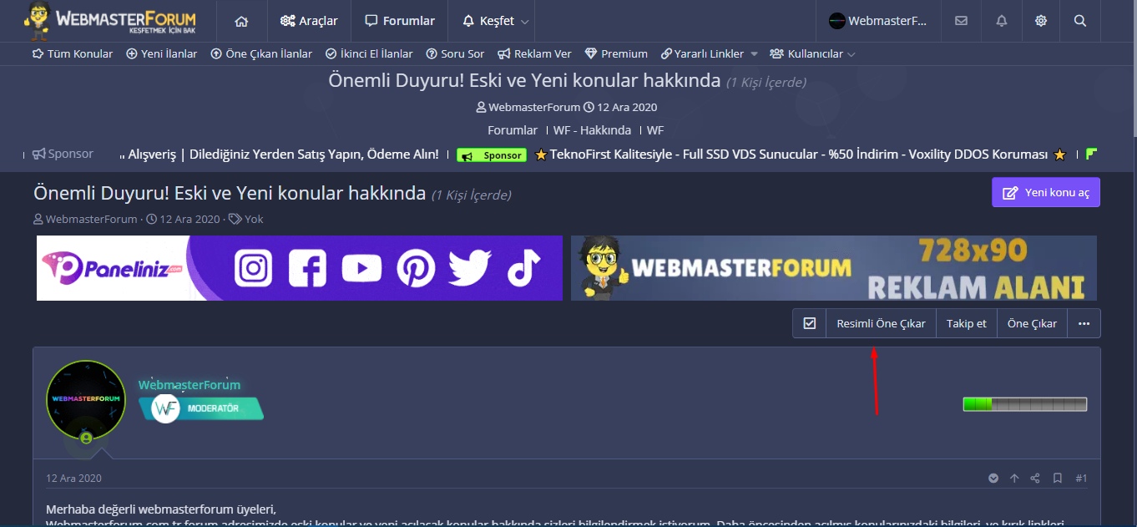This screenshot has width=1137, height=527.
Task: Open the WebmasterF... account menu
Action: (x=878, y=21)
